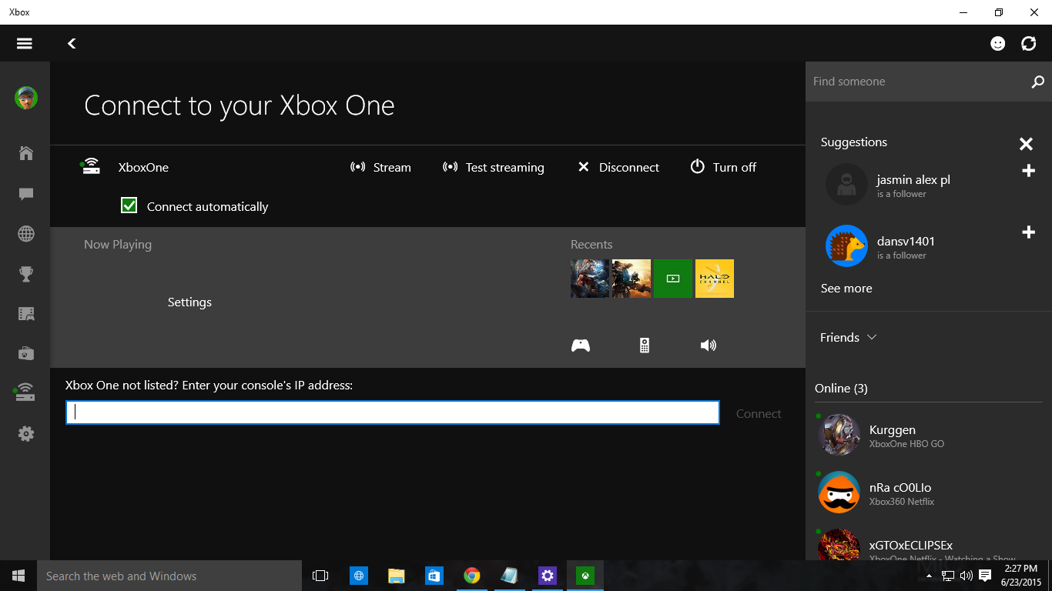Viewport: 1052px width, 591px height.
Task: Click the Connect button beside the IP field
Action: pyautogui.click(x=759, y=413)
